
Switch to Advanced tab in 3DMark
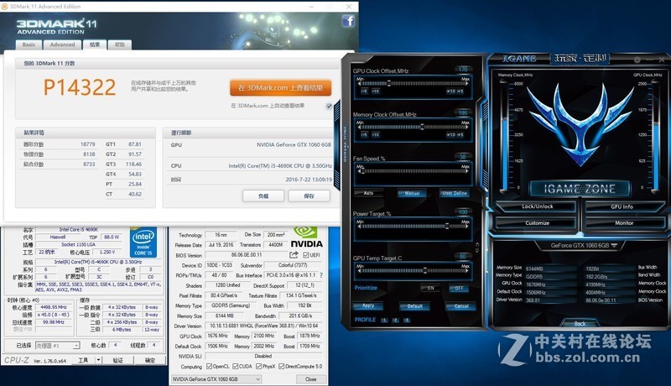62,44
